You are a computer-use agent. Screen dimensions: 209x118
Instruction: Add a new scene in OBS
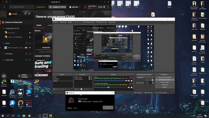point(54,89)
